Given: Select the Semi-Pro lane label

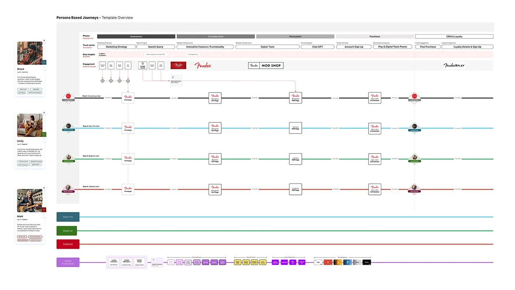Looking at the screenshot, I should pos(68,217).
